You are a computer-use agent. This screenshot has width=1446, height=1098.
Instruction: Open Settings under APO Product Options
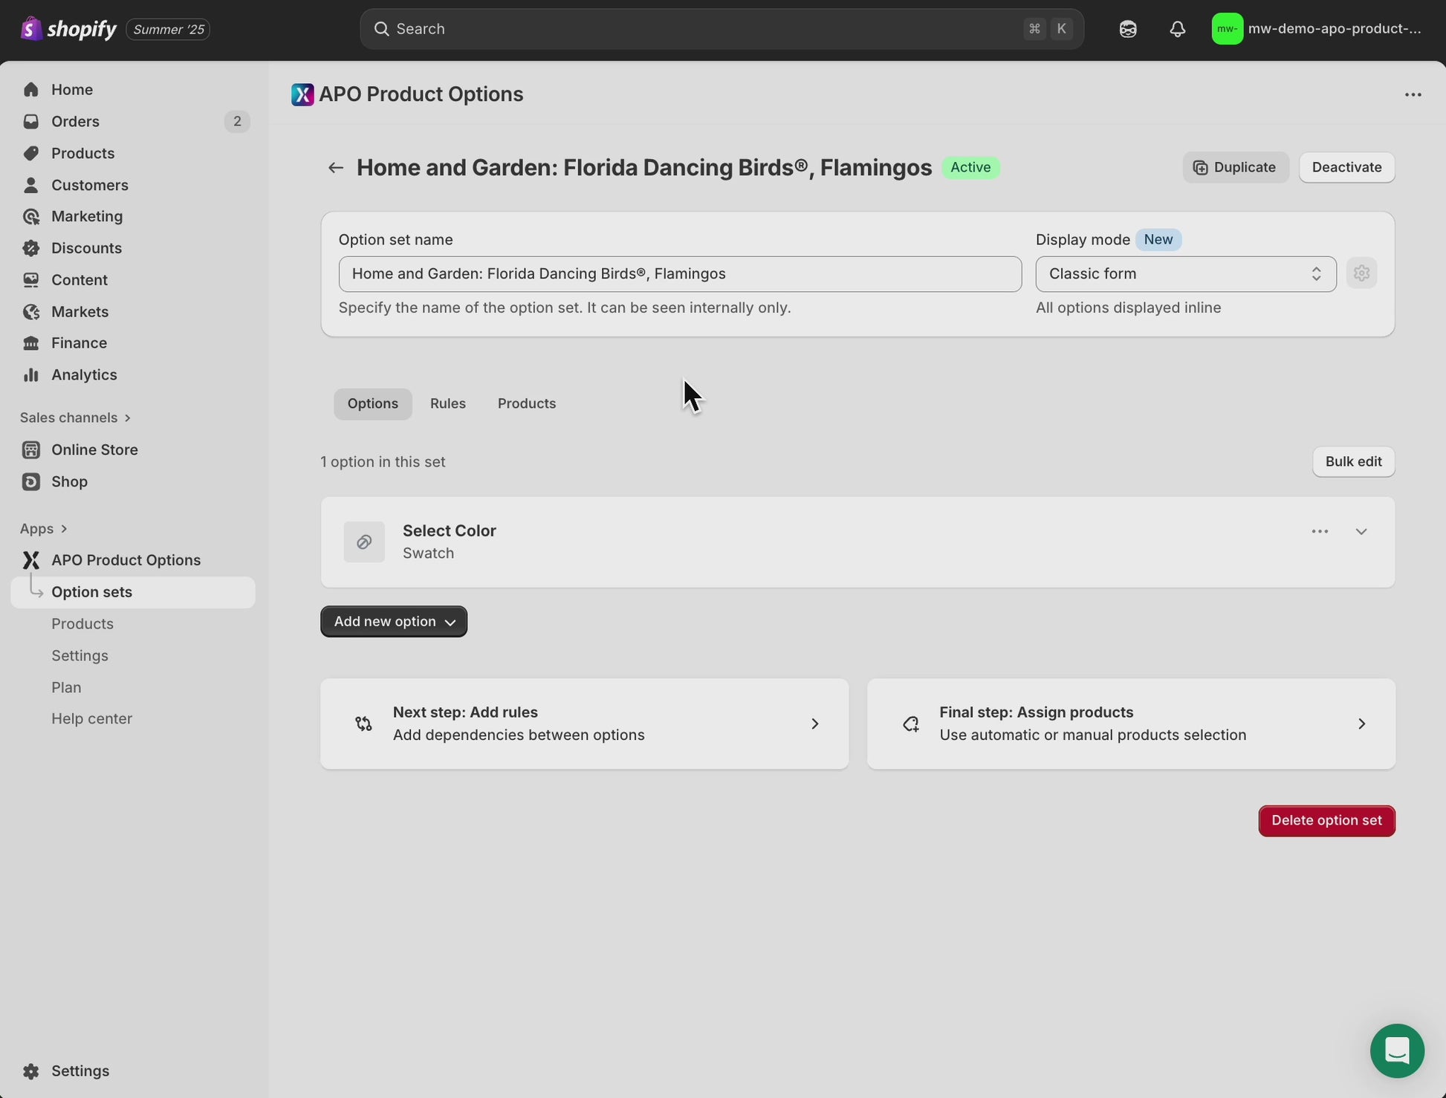[80, 656]
